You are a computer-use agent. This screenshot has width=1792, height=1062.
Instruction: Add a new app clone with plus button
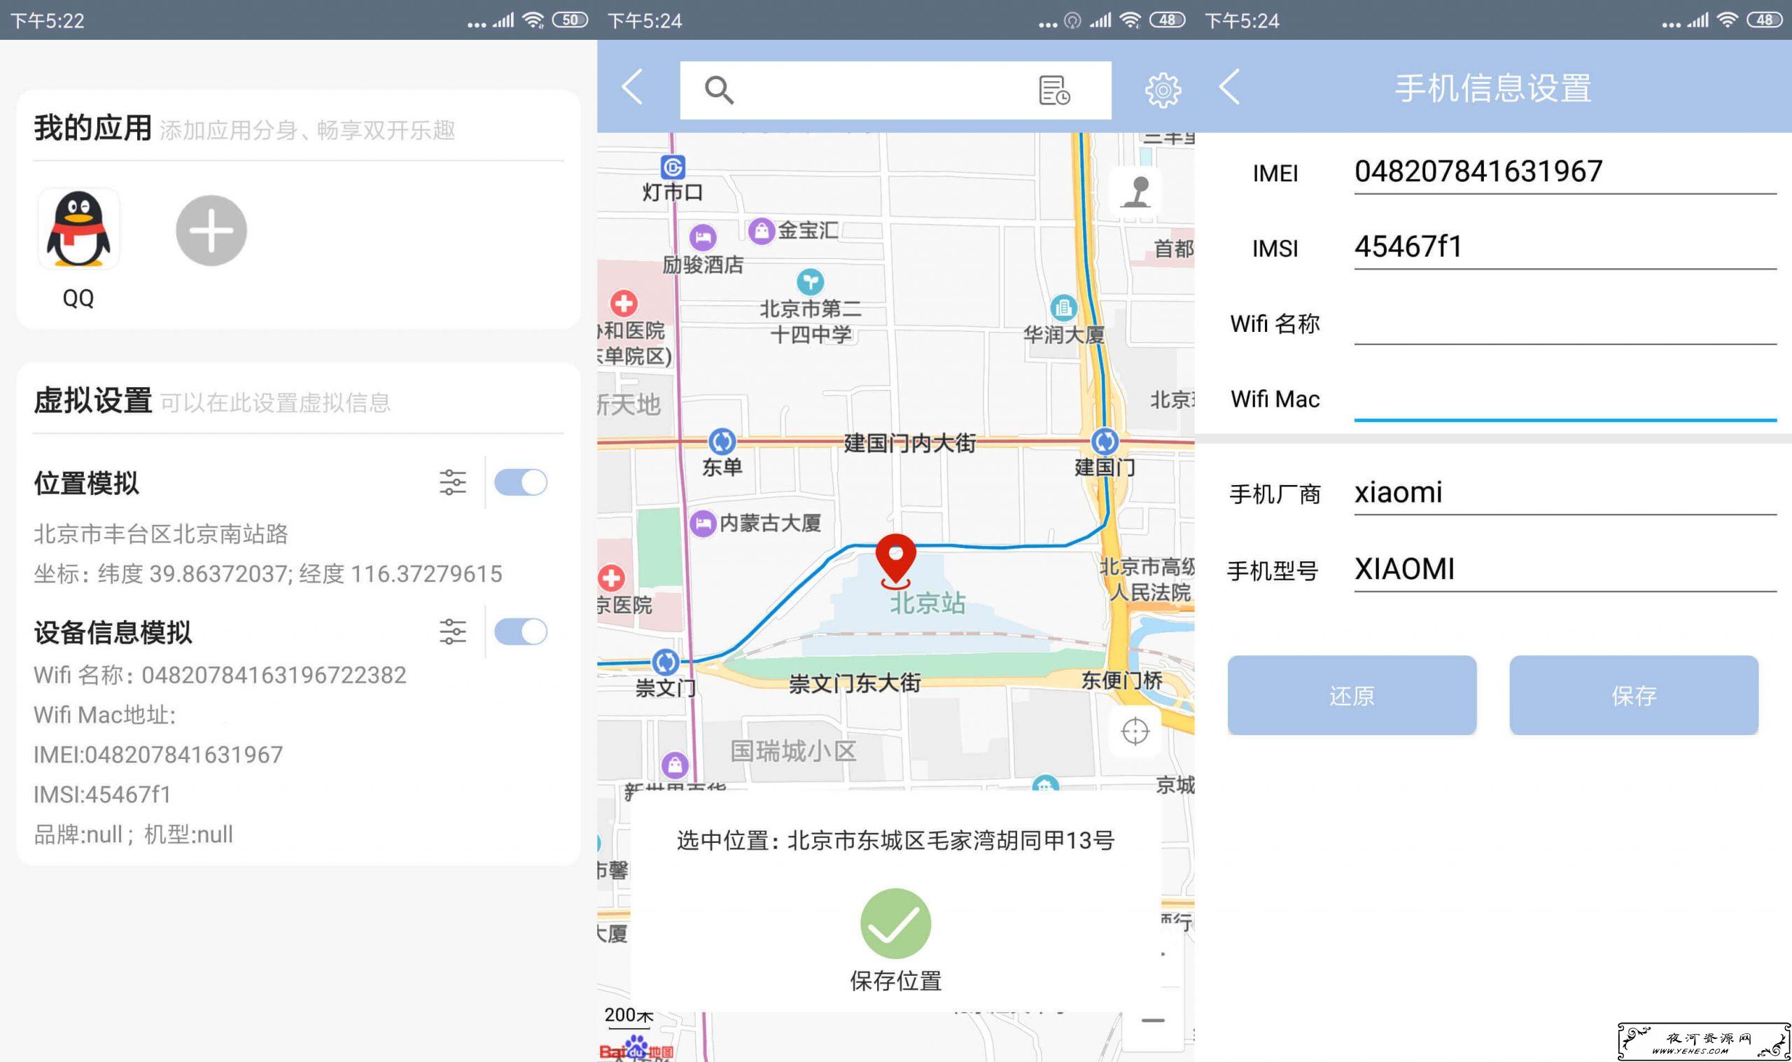pyautogui.click(x=211, y=230)
